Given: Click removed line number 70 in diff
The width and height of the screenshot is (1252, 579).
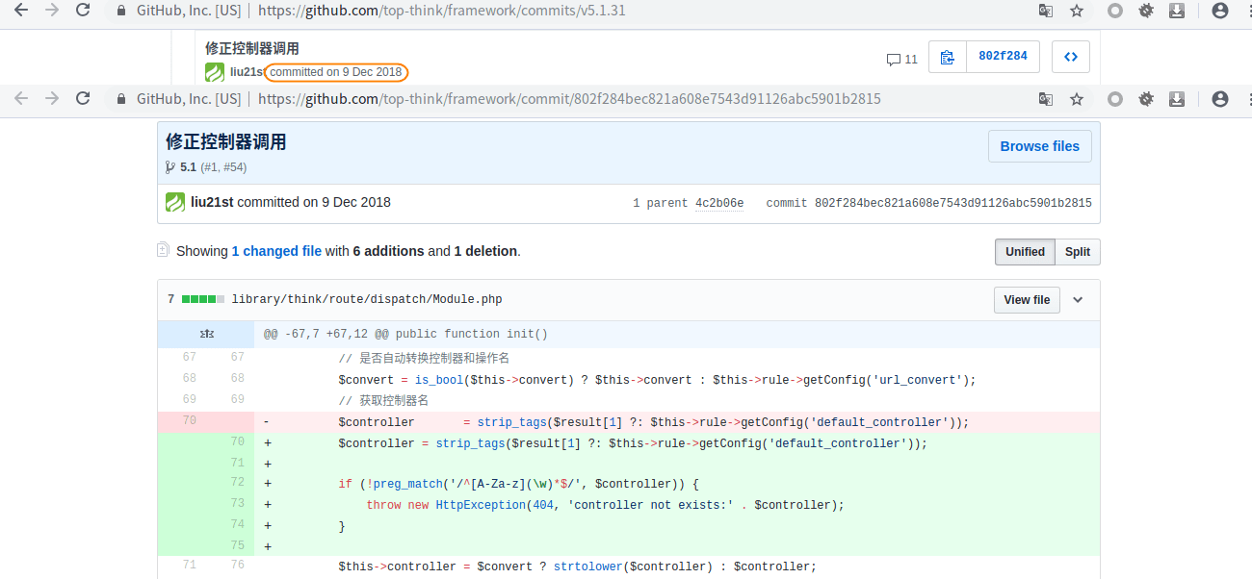Looking at the screenshot, I should coord(189,421).
